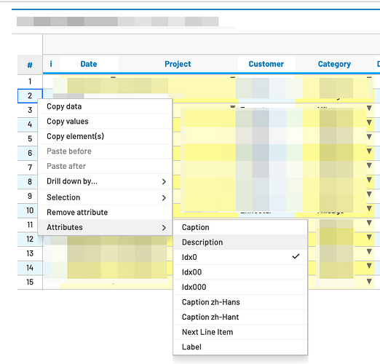Image resolution: width=380 pixels, height=364 pixels.
Task: Open Category dropdown arrow in row 12
Action: coord(369,237)
